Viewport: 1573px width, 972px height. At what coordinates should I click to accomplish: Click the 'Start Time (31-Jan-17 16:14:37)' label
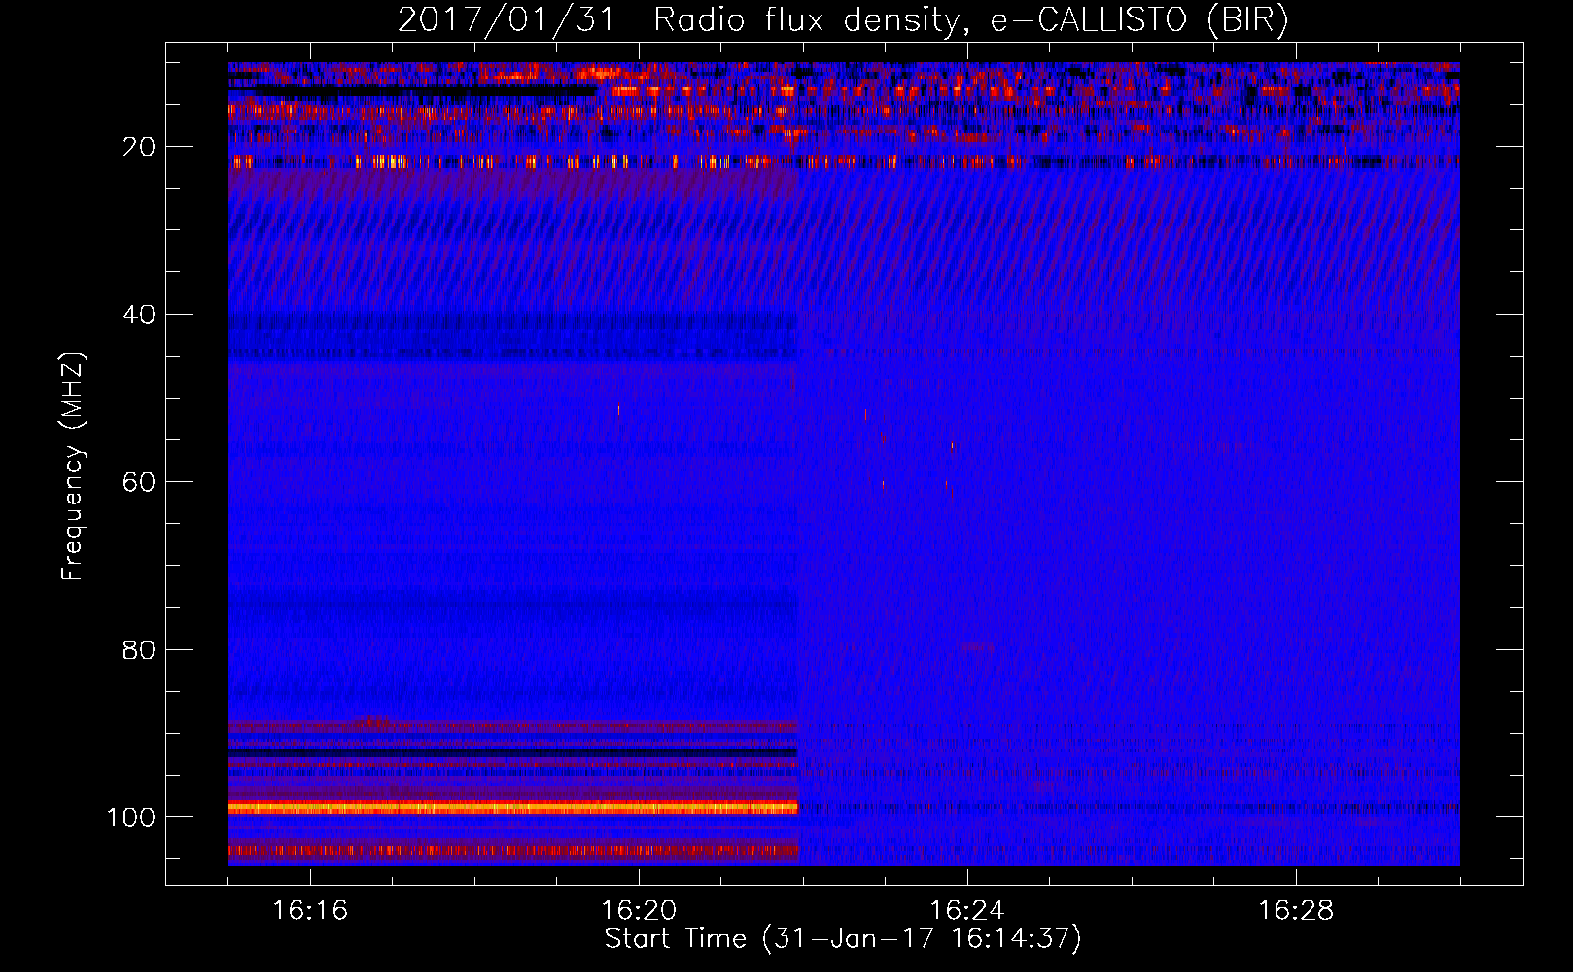point(843,939)
